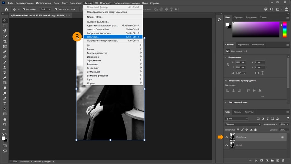Click the Y position field

click(x=260, y=67)
